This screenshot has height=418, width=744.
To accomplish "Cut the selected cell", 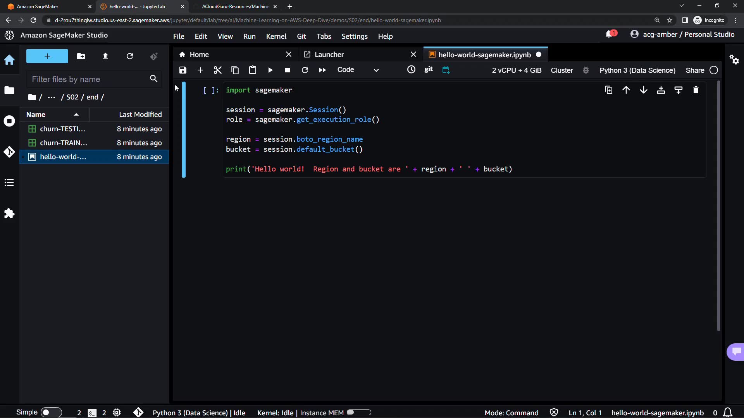I will pos(217,70).
